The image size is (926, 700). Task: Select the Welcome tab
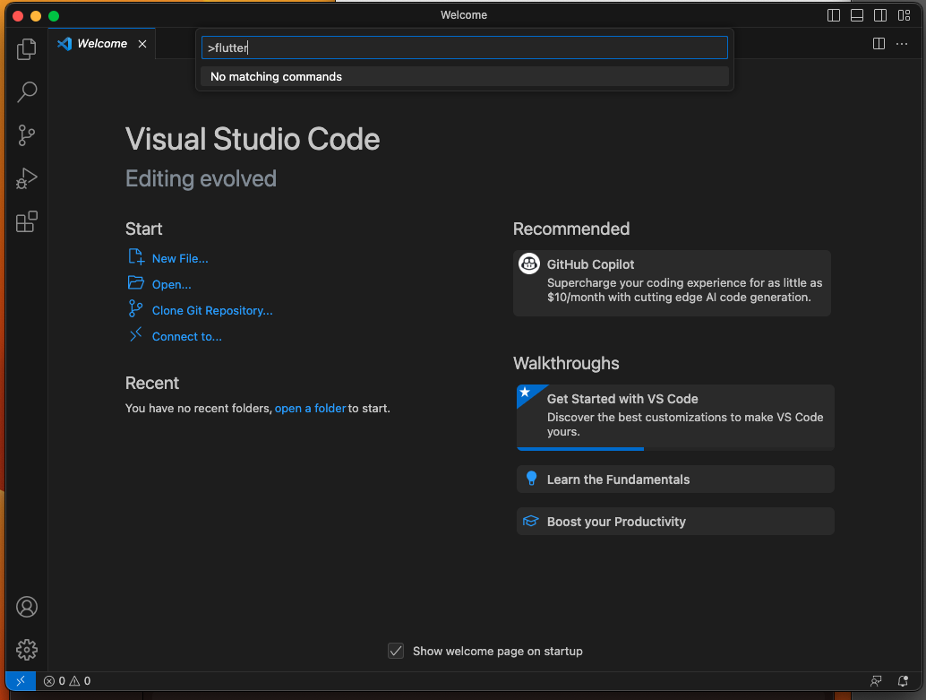click(103, 44)
